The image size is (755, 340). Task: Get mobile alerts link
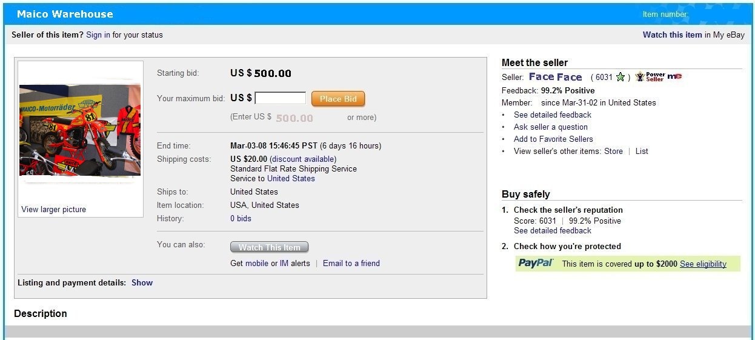click(x=257, y=263)
